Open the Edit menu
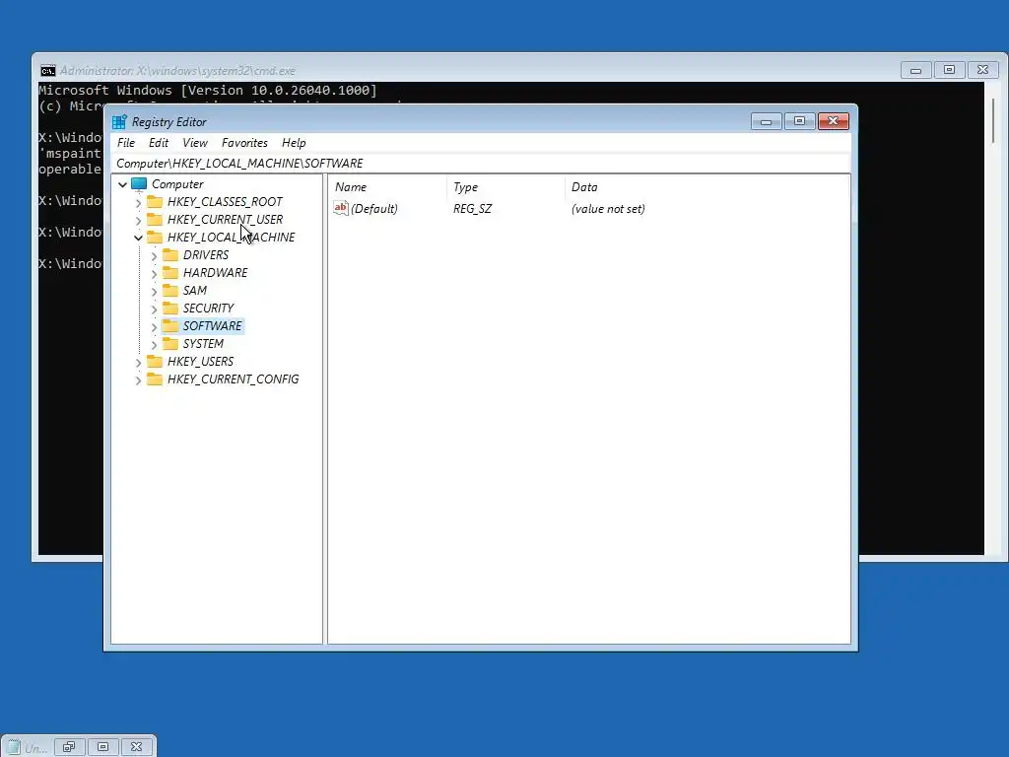The height and width of the screenshot is (757, 1009). click(x=159, y=143)
